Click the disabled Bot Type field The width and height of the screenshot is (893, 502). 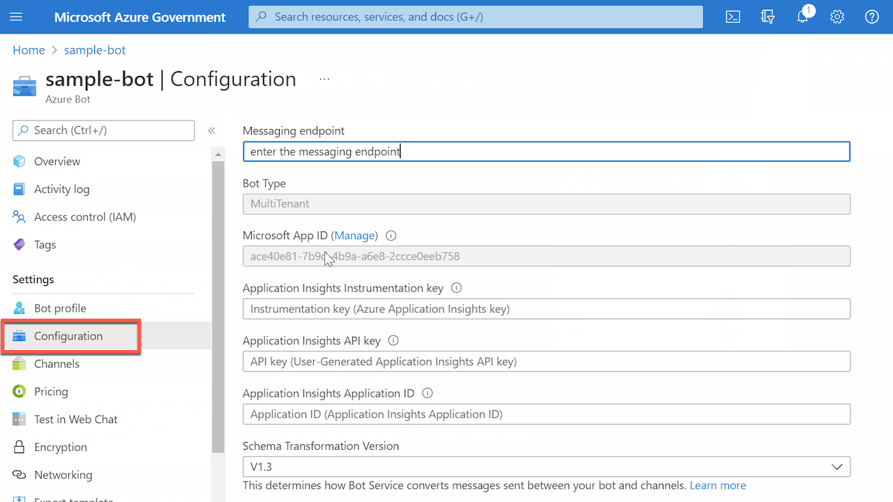546,204
